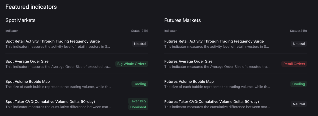Click the Cooling badge for Spot Volume Bubble Map
Image resolution: width=318 pixels, height=116 pixels.
pos(140,84)
